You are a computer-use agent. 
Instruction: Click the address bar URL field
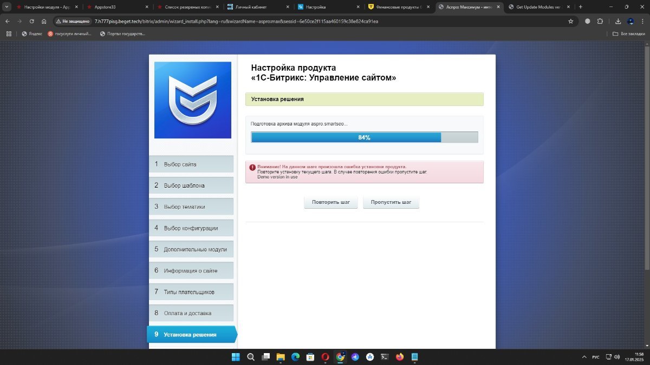[325, 21]
